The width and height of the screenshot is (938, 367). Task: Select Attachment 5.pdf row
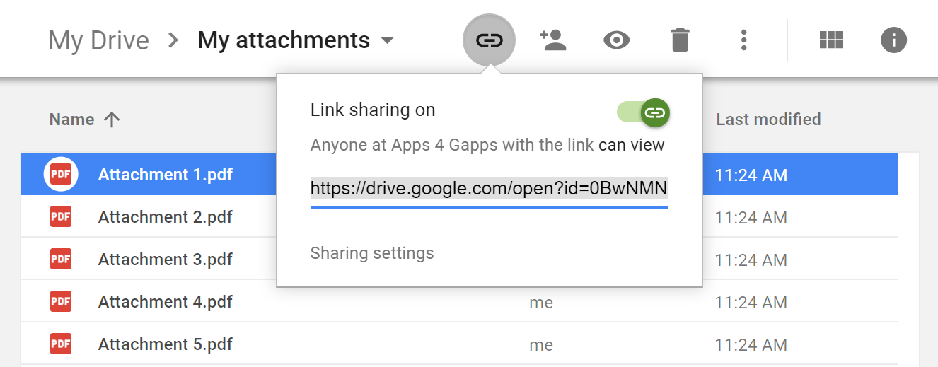click(459, 344)
